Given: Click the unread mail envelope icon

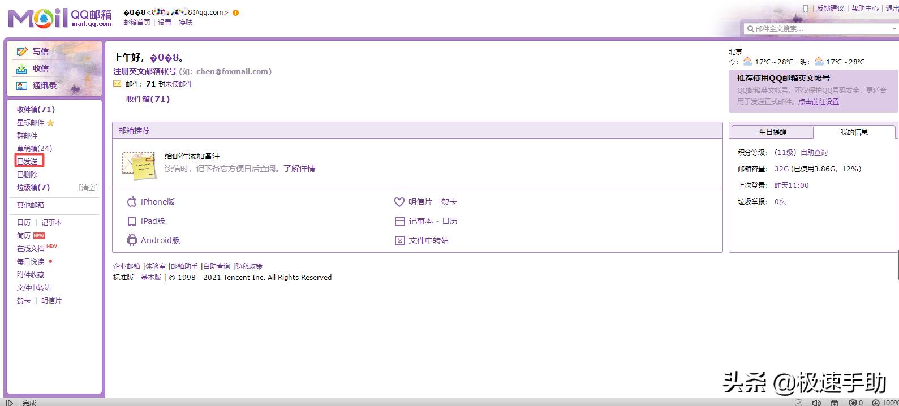Looking at the screenshot, I should 117,84.
